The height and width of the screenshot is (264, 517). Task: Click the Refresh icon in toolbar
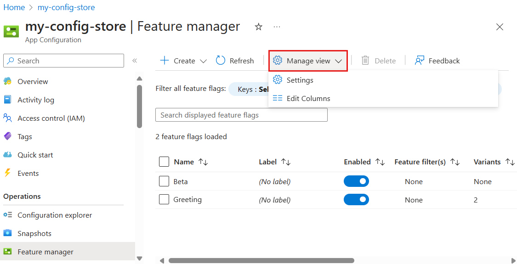pos(221,61)
